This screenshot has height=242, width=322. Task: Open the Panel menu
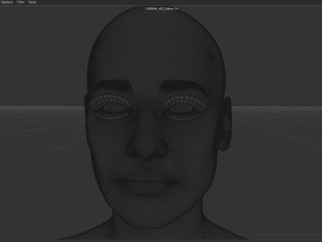[x=32, y=2]
